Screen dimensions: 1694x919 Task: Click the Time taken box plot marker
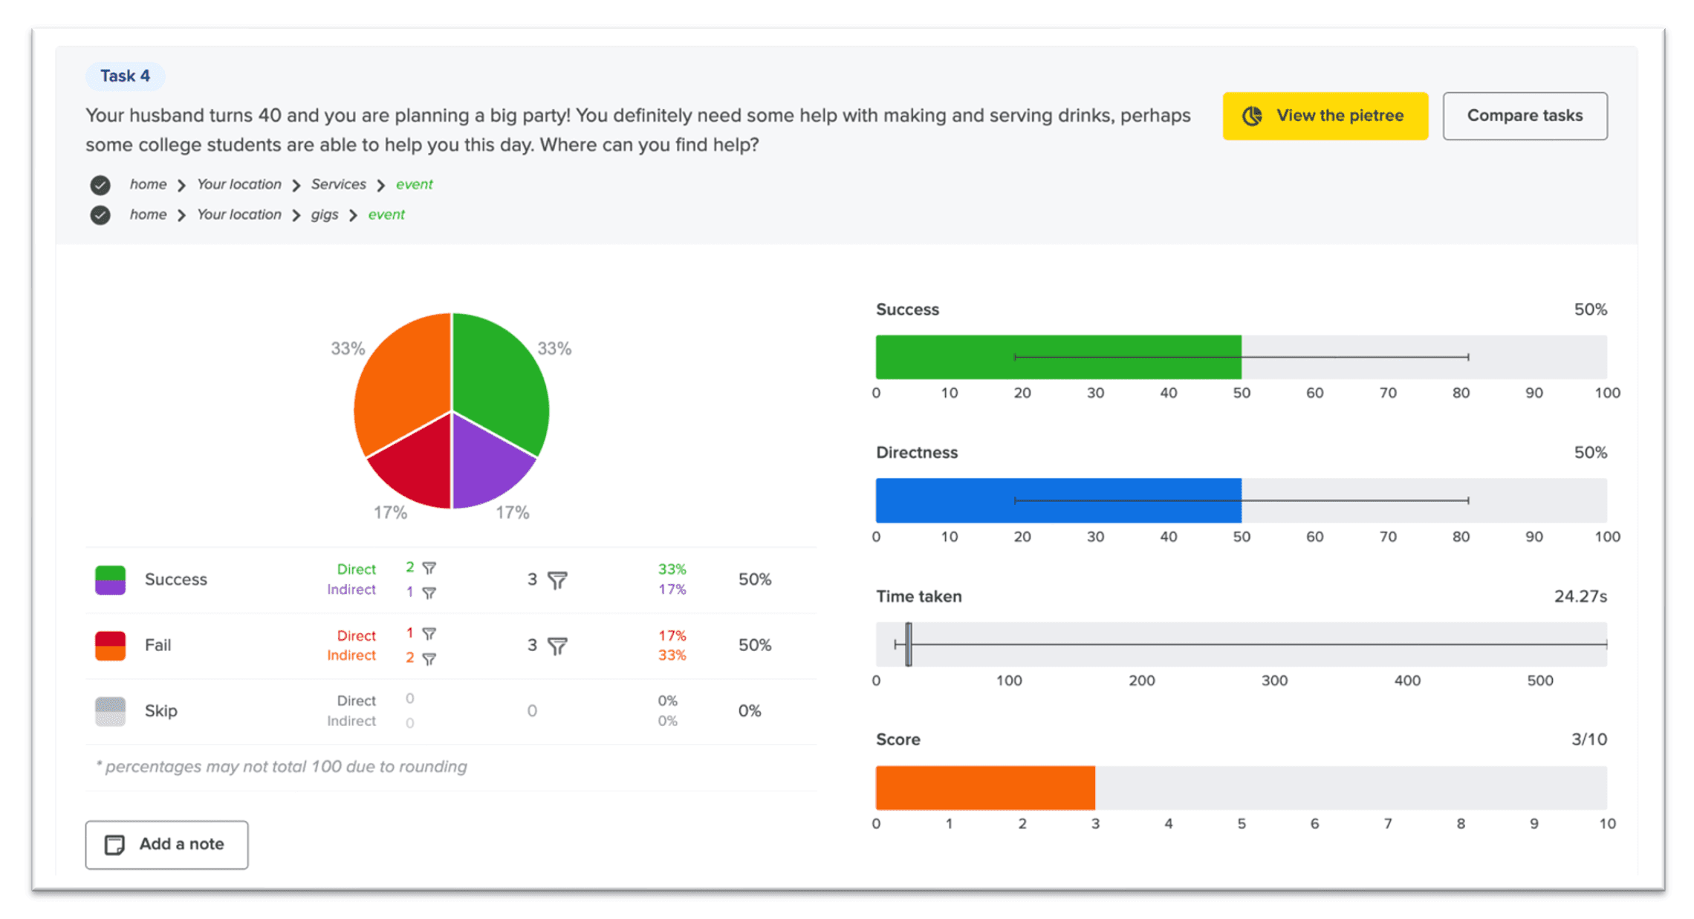tap(908, 644)
